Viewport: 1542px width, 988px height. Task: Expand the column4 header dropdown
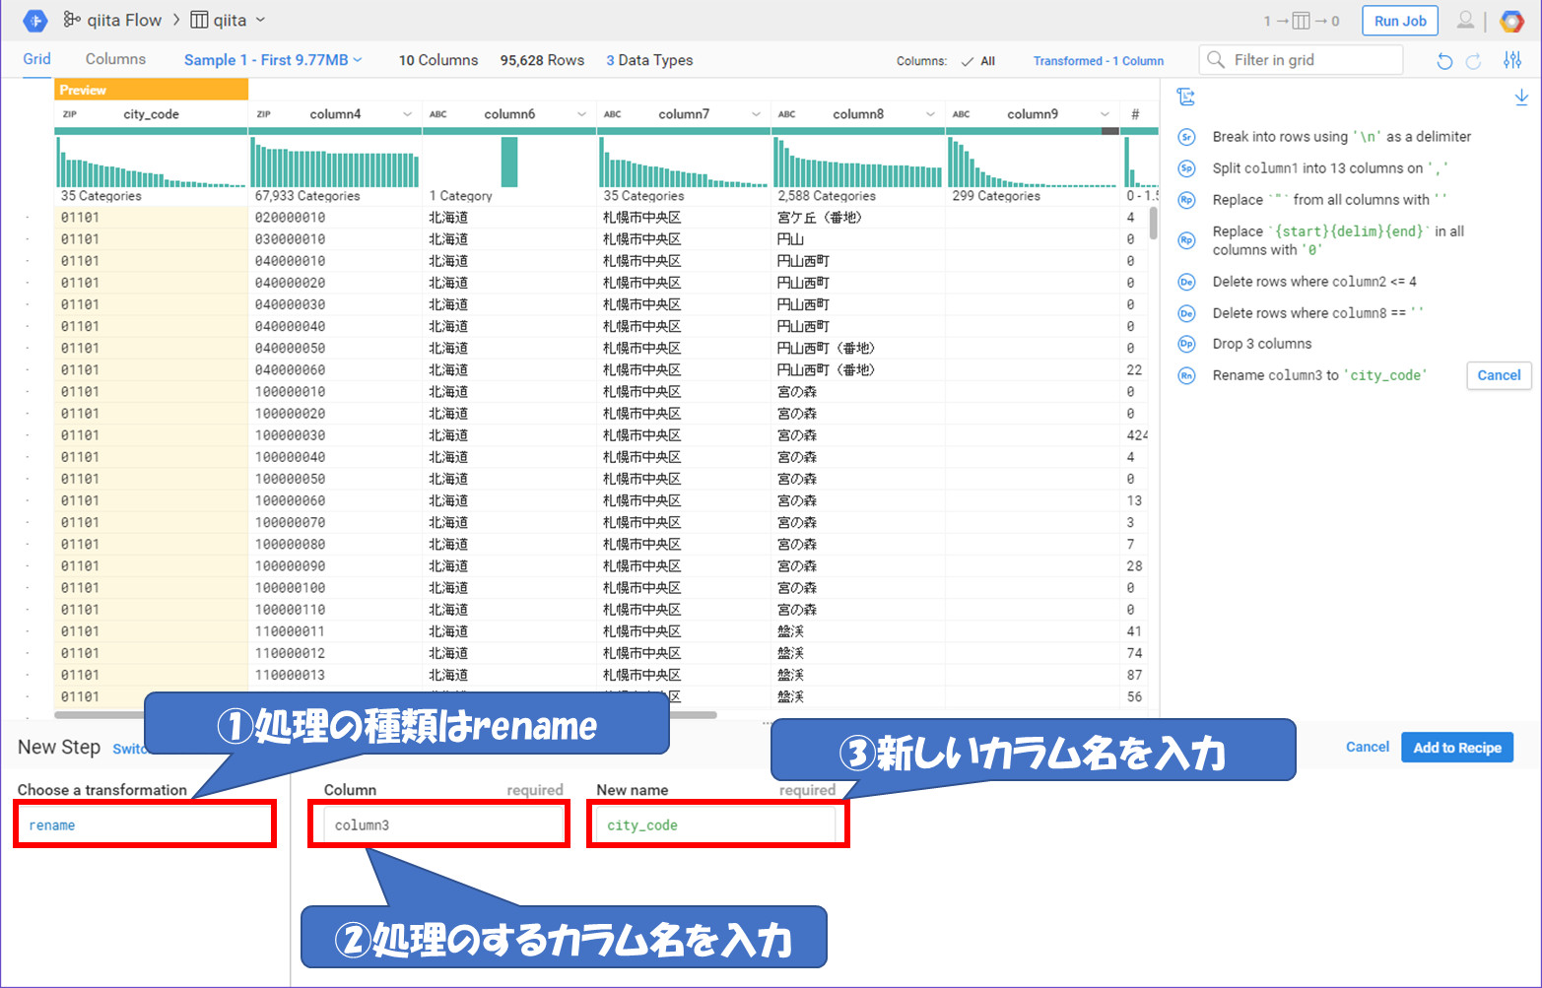click(407, 114)
